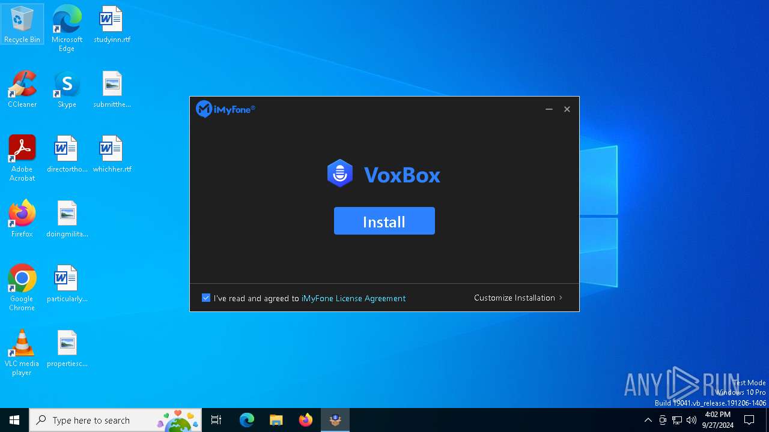The height and width of the screenshot is (432, 769).
Task: Select the directortho... document on desktop
Action: tap(67, 154)
